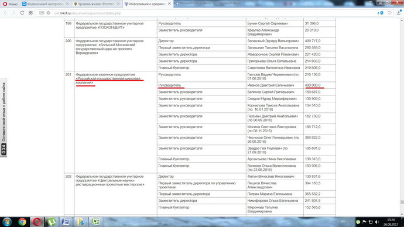Open the volume speaker tray icon
The height and width of the screenshot is (227, 404).
377,222
